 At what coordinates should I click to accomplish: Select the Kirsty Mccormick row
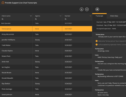[x=46, y=34]
